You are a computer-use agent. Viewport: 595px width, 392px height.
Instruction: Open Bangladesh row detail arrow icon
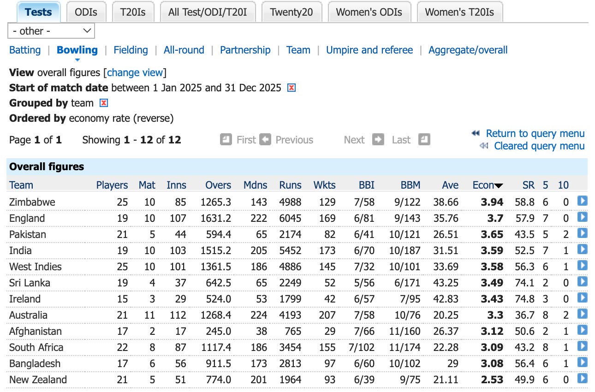click(583, 362)
